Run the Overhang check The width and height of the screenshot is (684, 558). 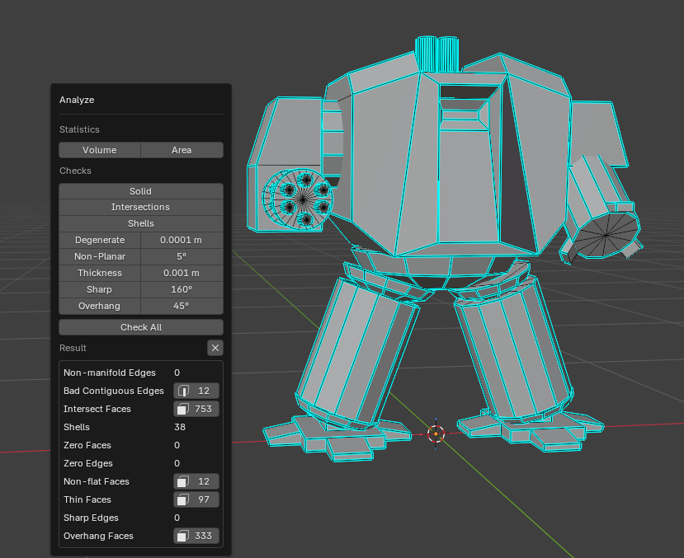point(100,307)
